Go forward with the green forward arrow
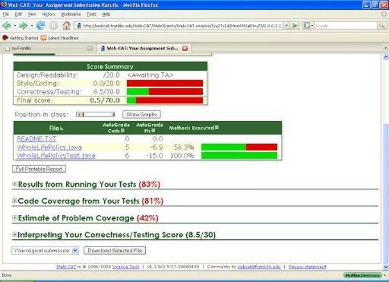Screen dimensions: 389x282 (x=23, y=25)
